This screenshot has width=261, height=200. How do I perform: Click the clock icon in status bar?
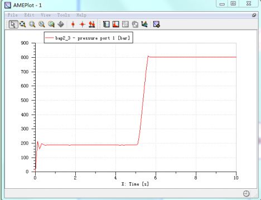246,193
